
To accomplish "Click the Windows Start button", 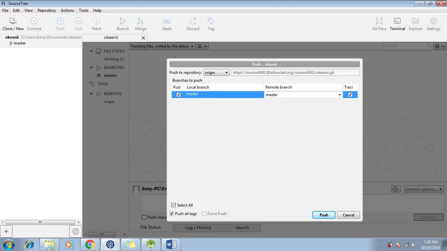I will click(x=8, y=244).
